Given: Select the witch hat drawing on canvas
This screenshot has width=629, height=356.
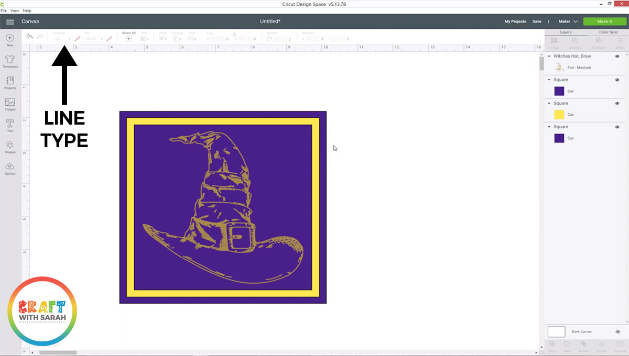Looking at the screenshot, I should [x=223, y=207].
